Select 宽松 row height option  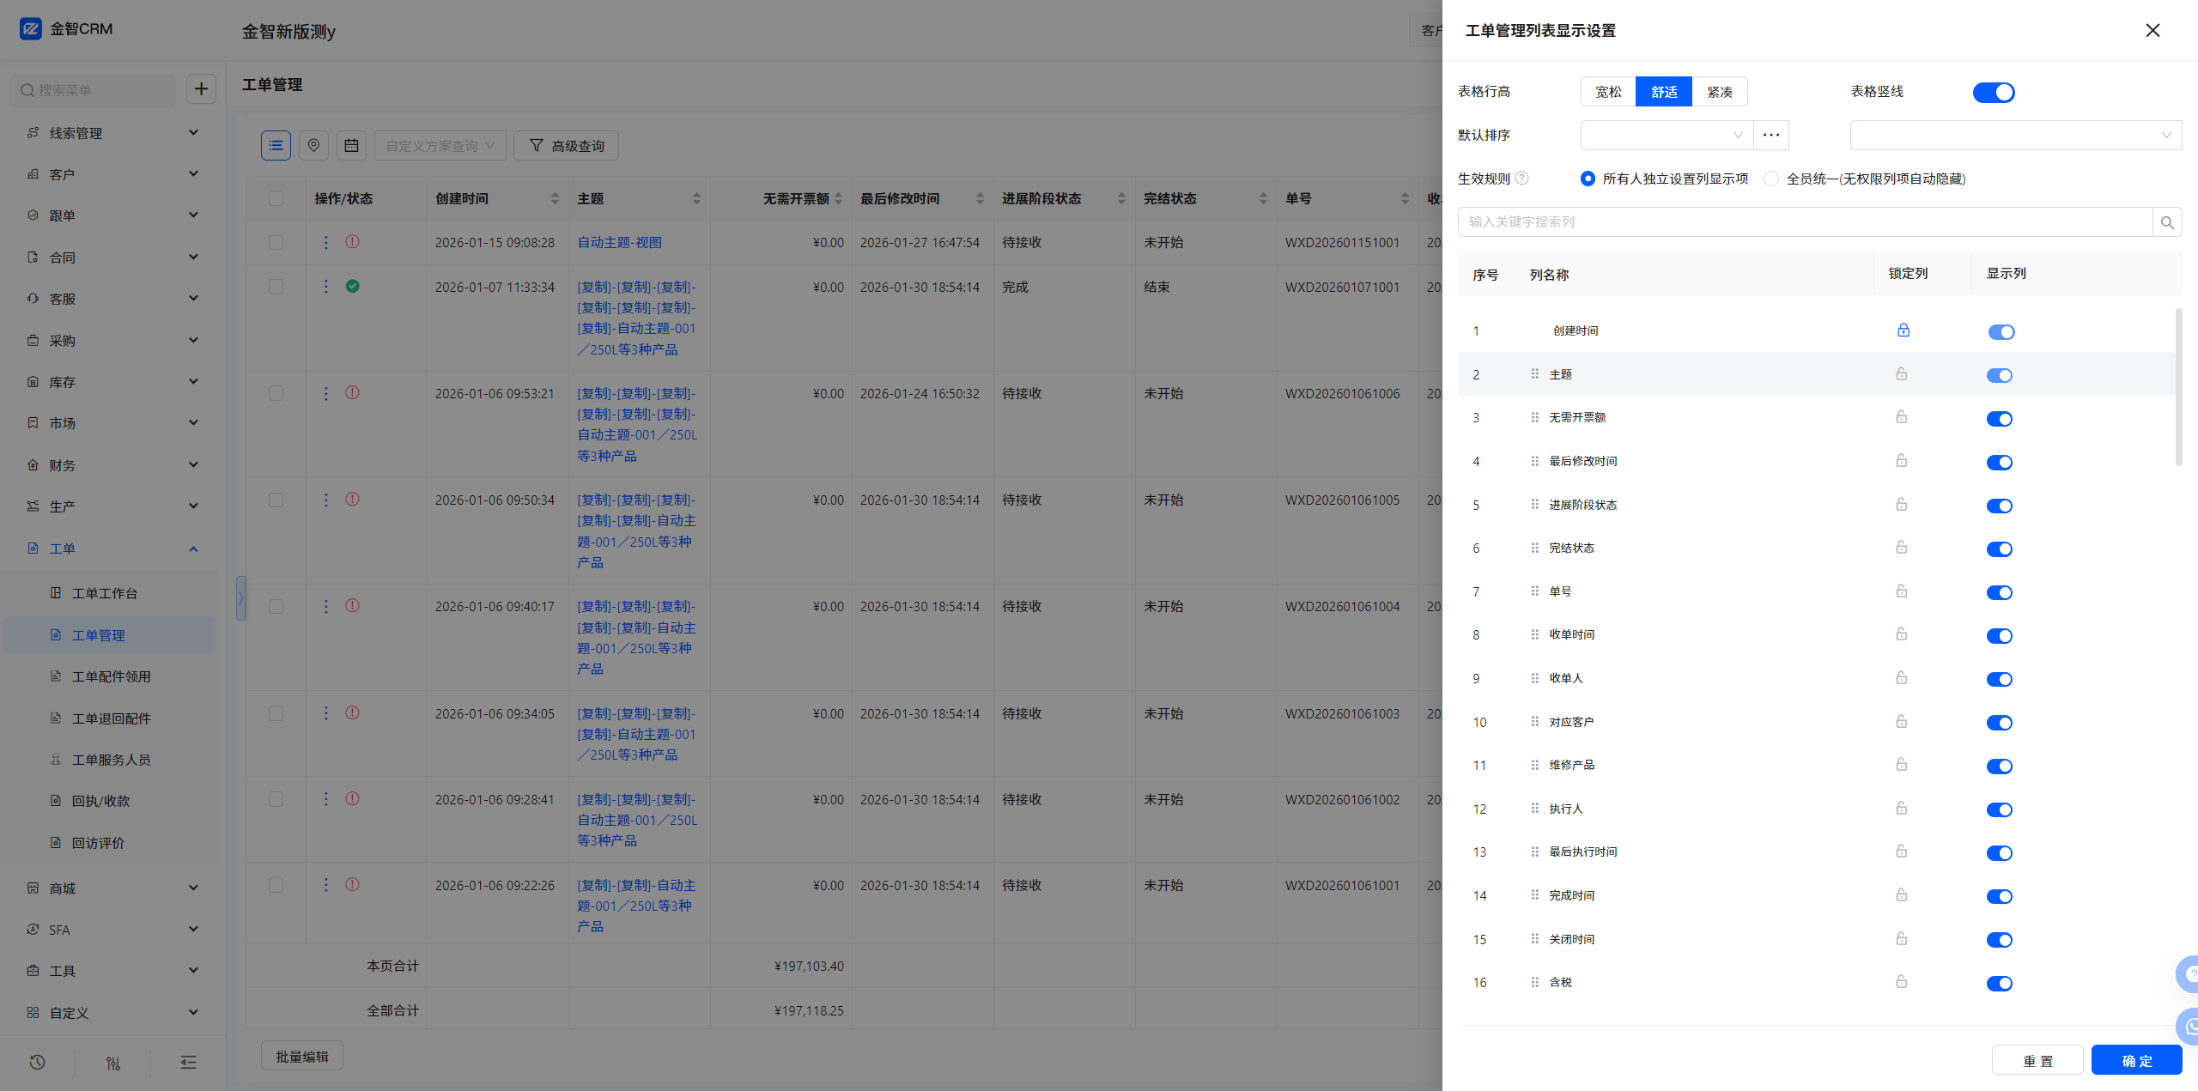(1608, 92)
